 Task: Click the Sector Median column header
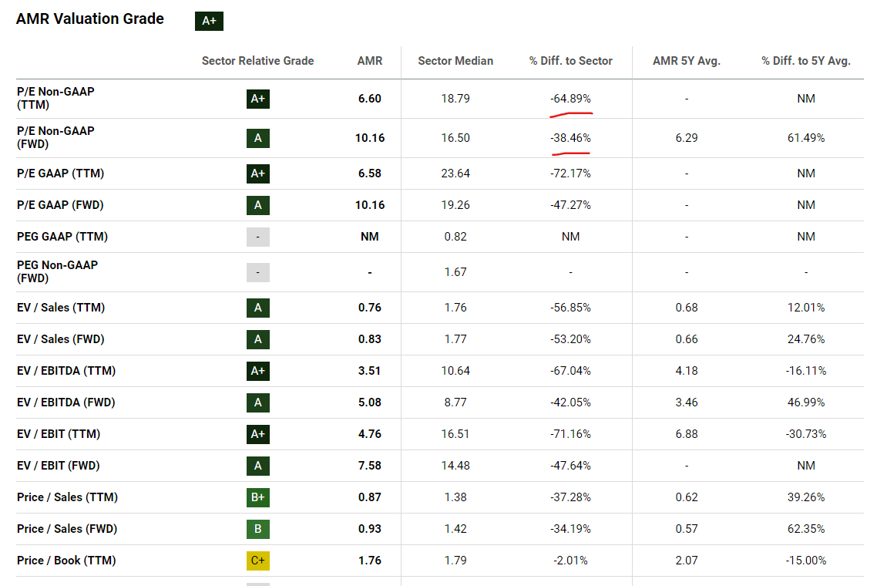click(x=455, y=61)
